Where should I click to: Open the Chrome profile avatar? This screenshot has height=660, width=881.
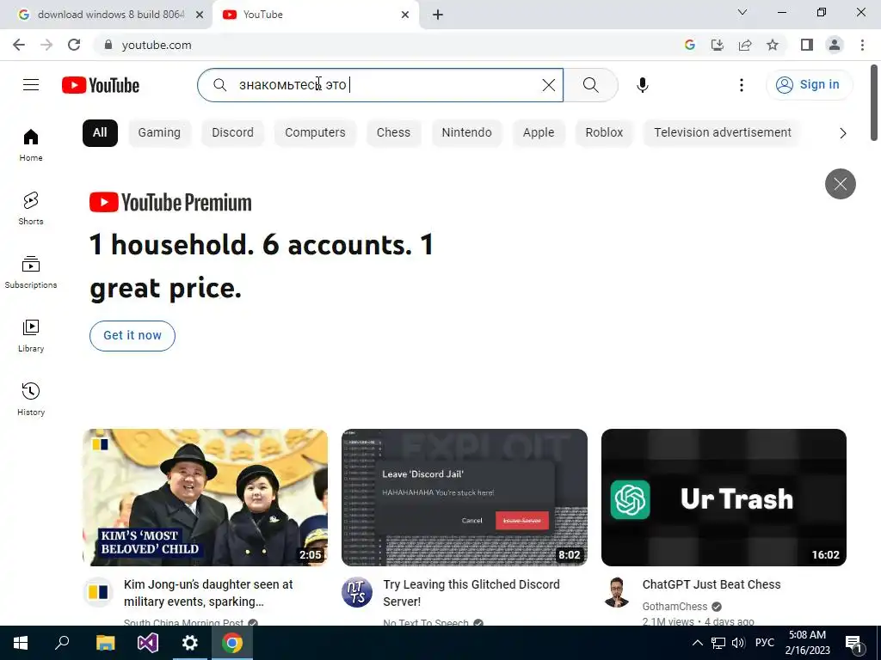835,45
